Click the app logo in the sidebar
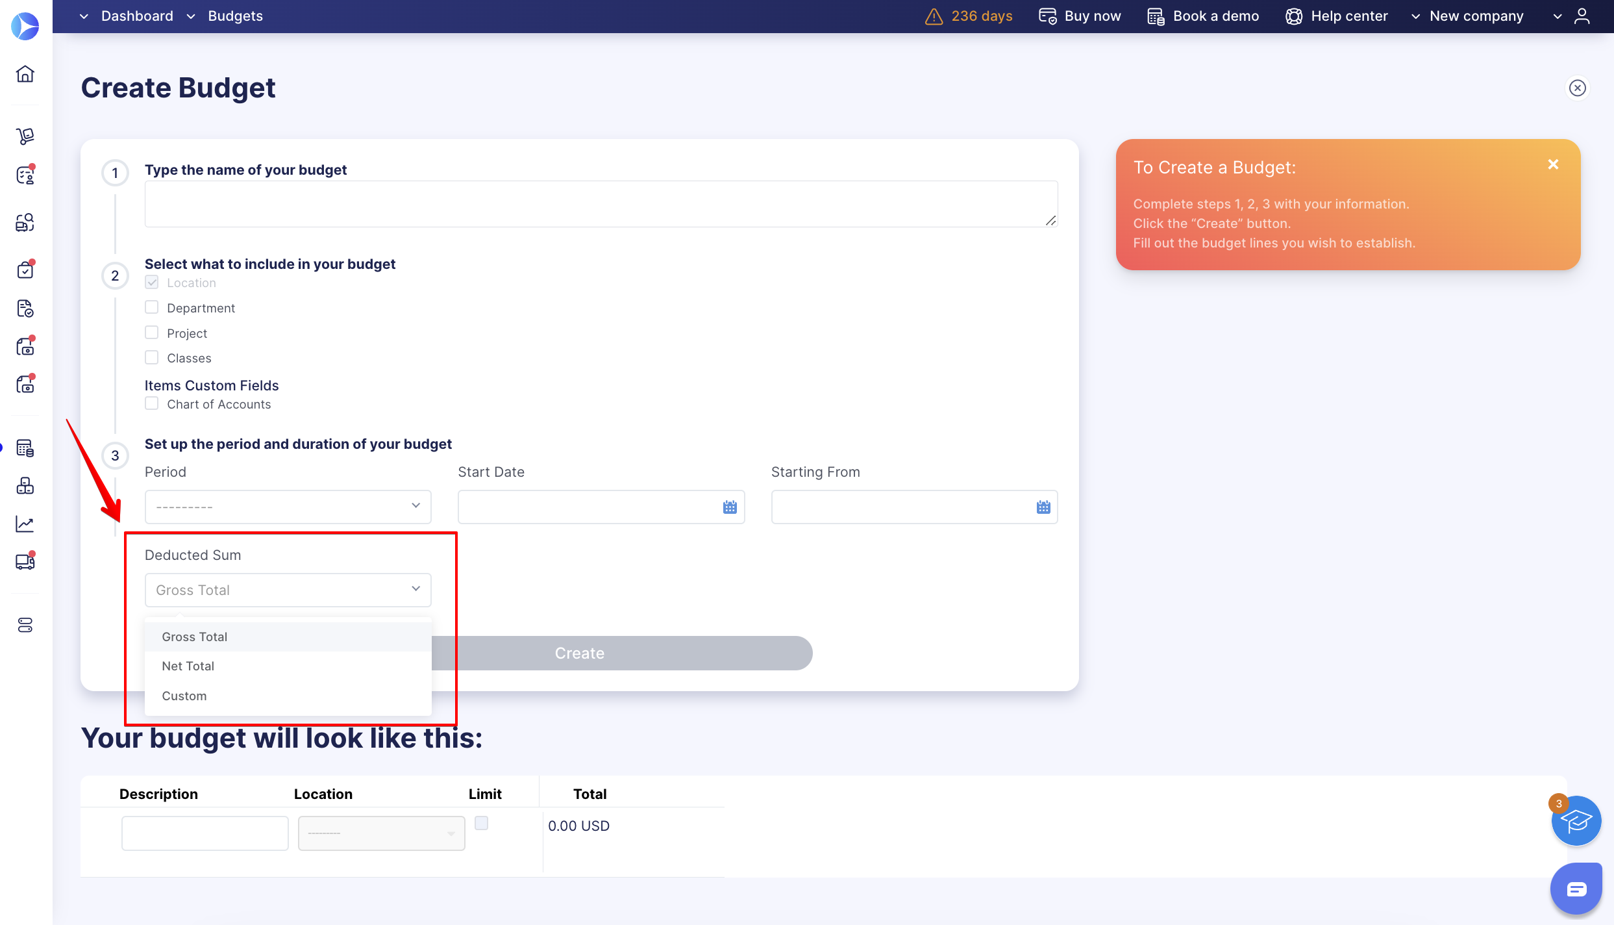This screenshot has height=925, width=1614. [x=25, y=26]
